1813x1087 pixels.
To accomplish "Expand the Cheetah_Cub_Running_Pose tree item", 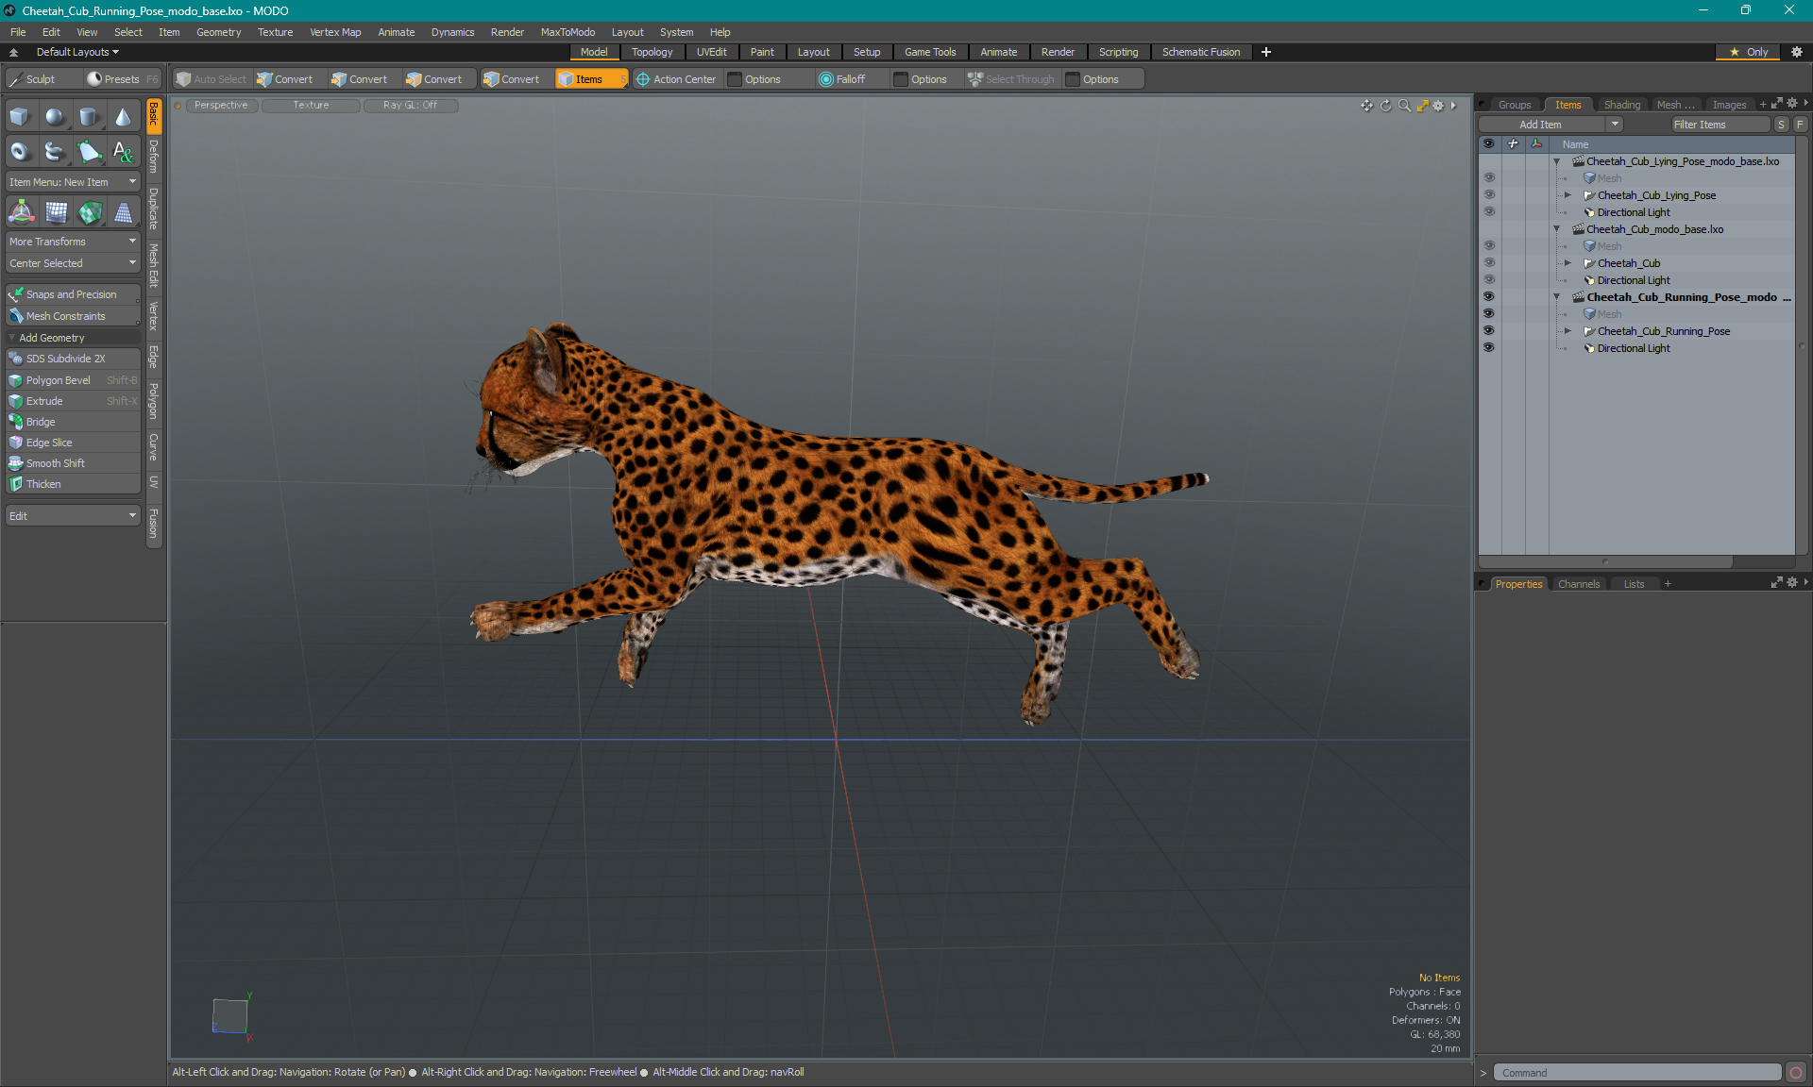I will tap(1567, 331).
